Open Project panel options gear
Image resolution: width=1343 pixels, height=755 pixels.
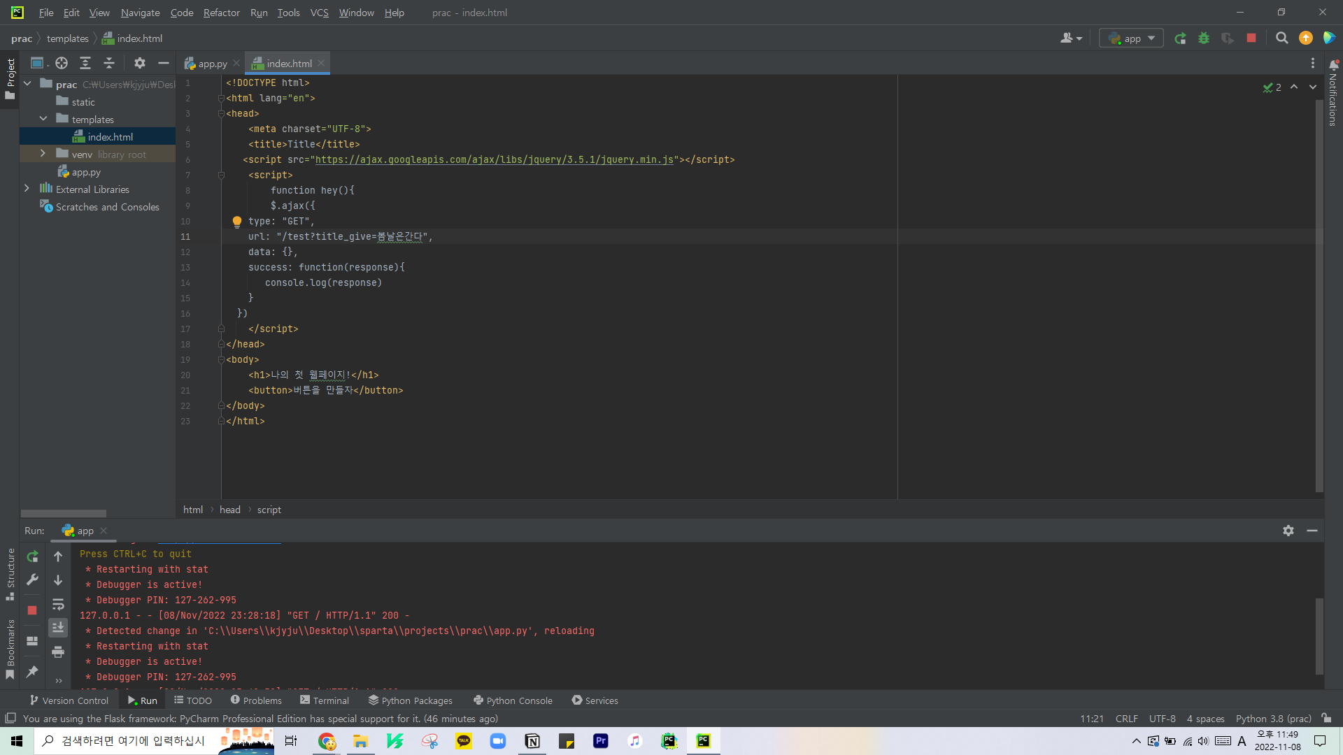click(x=140, y=63)
